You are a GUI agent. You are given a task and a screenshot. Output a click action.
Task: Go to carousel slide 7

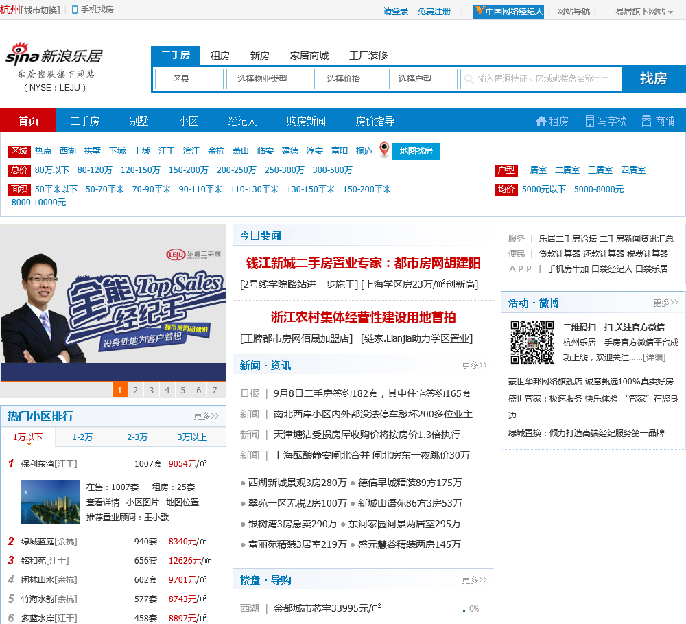(214, 390)
